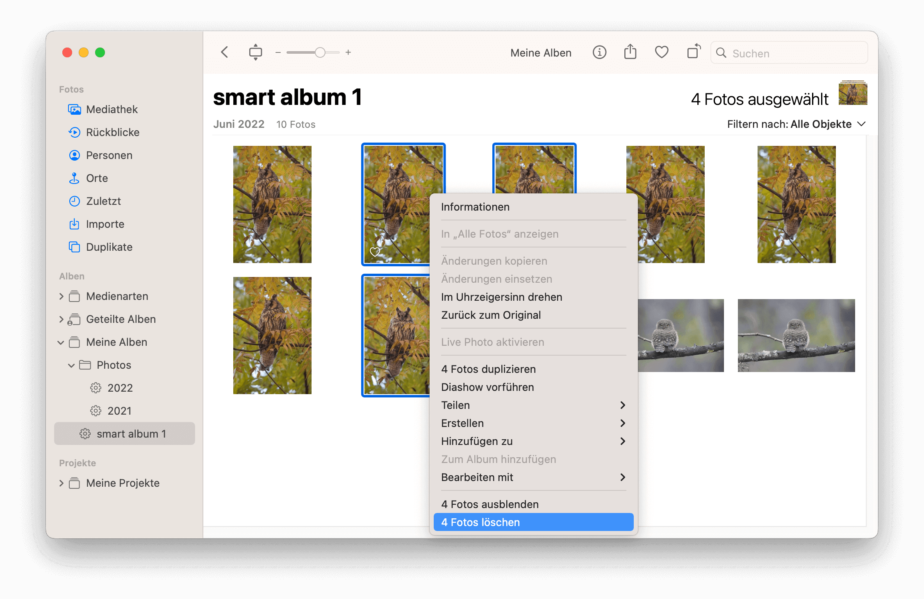Choose Informationen in the context menu
Viewport: 924px width, 599px height.
(x=533, y=207)
